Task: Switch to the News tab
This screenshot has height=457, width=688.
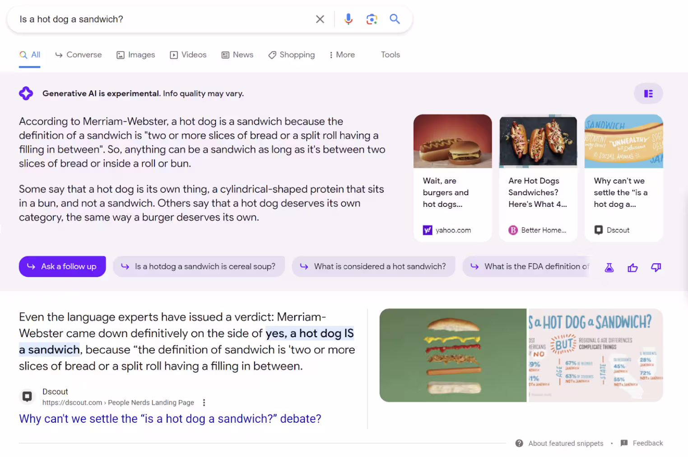Action: [x=237, y=55]
